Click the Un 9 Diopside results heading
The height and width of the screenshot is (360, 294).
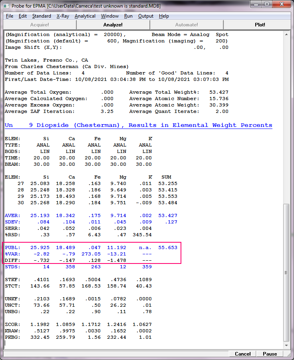[138, 125]
